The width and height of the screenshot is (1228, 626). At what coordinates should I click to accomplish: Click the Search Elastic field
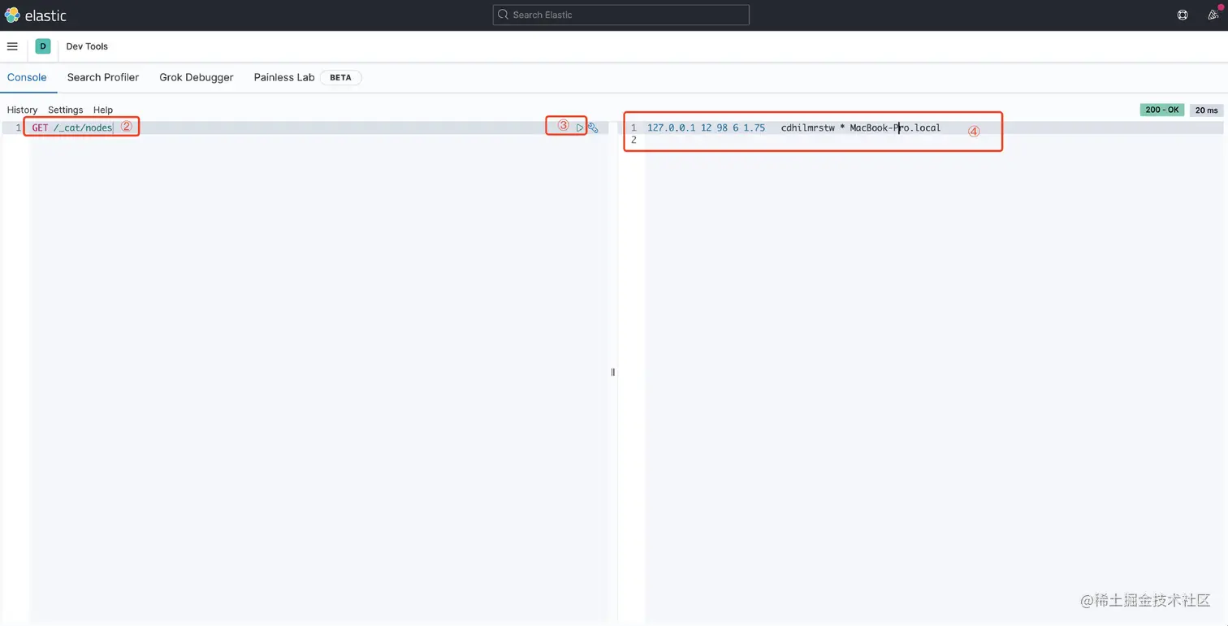coord(620,15)
